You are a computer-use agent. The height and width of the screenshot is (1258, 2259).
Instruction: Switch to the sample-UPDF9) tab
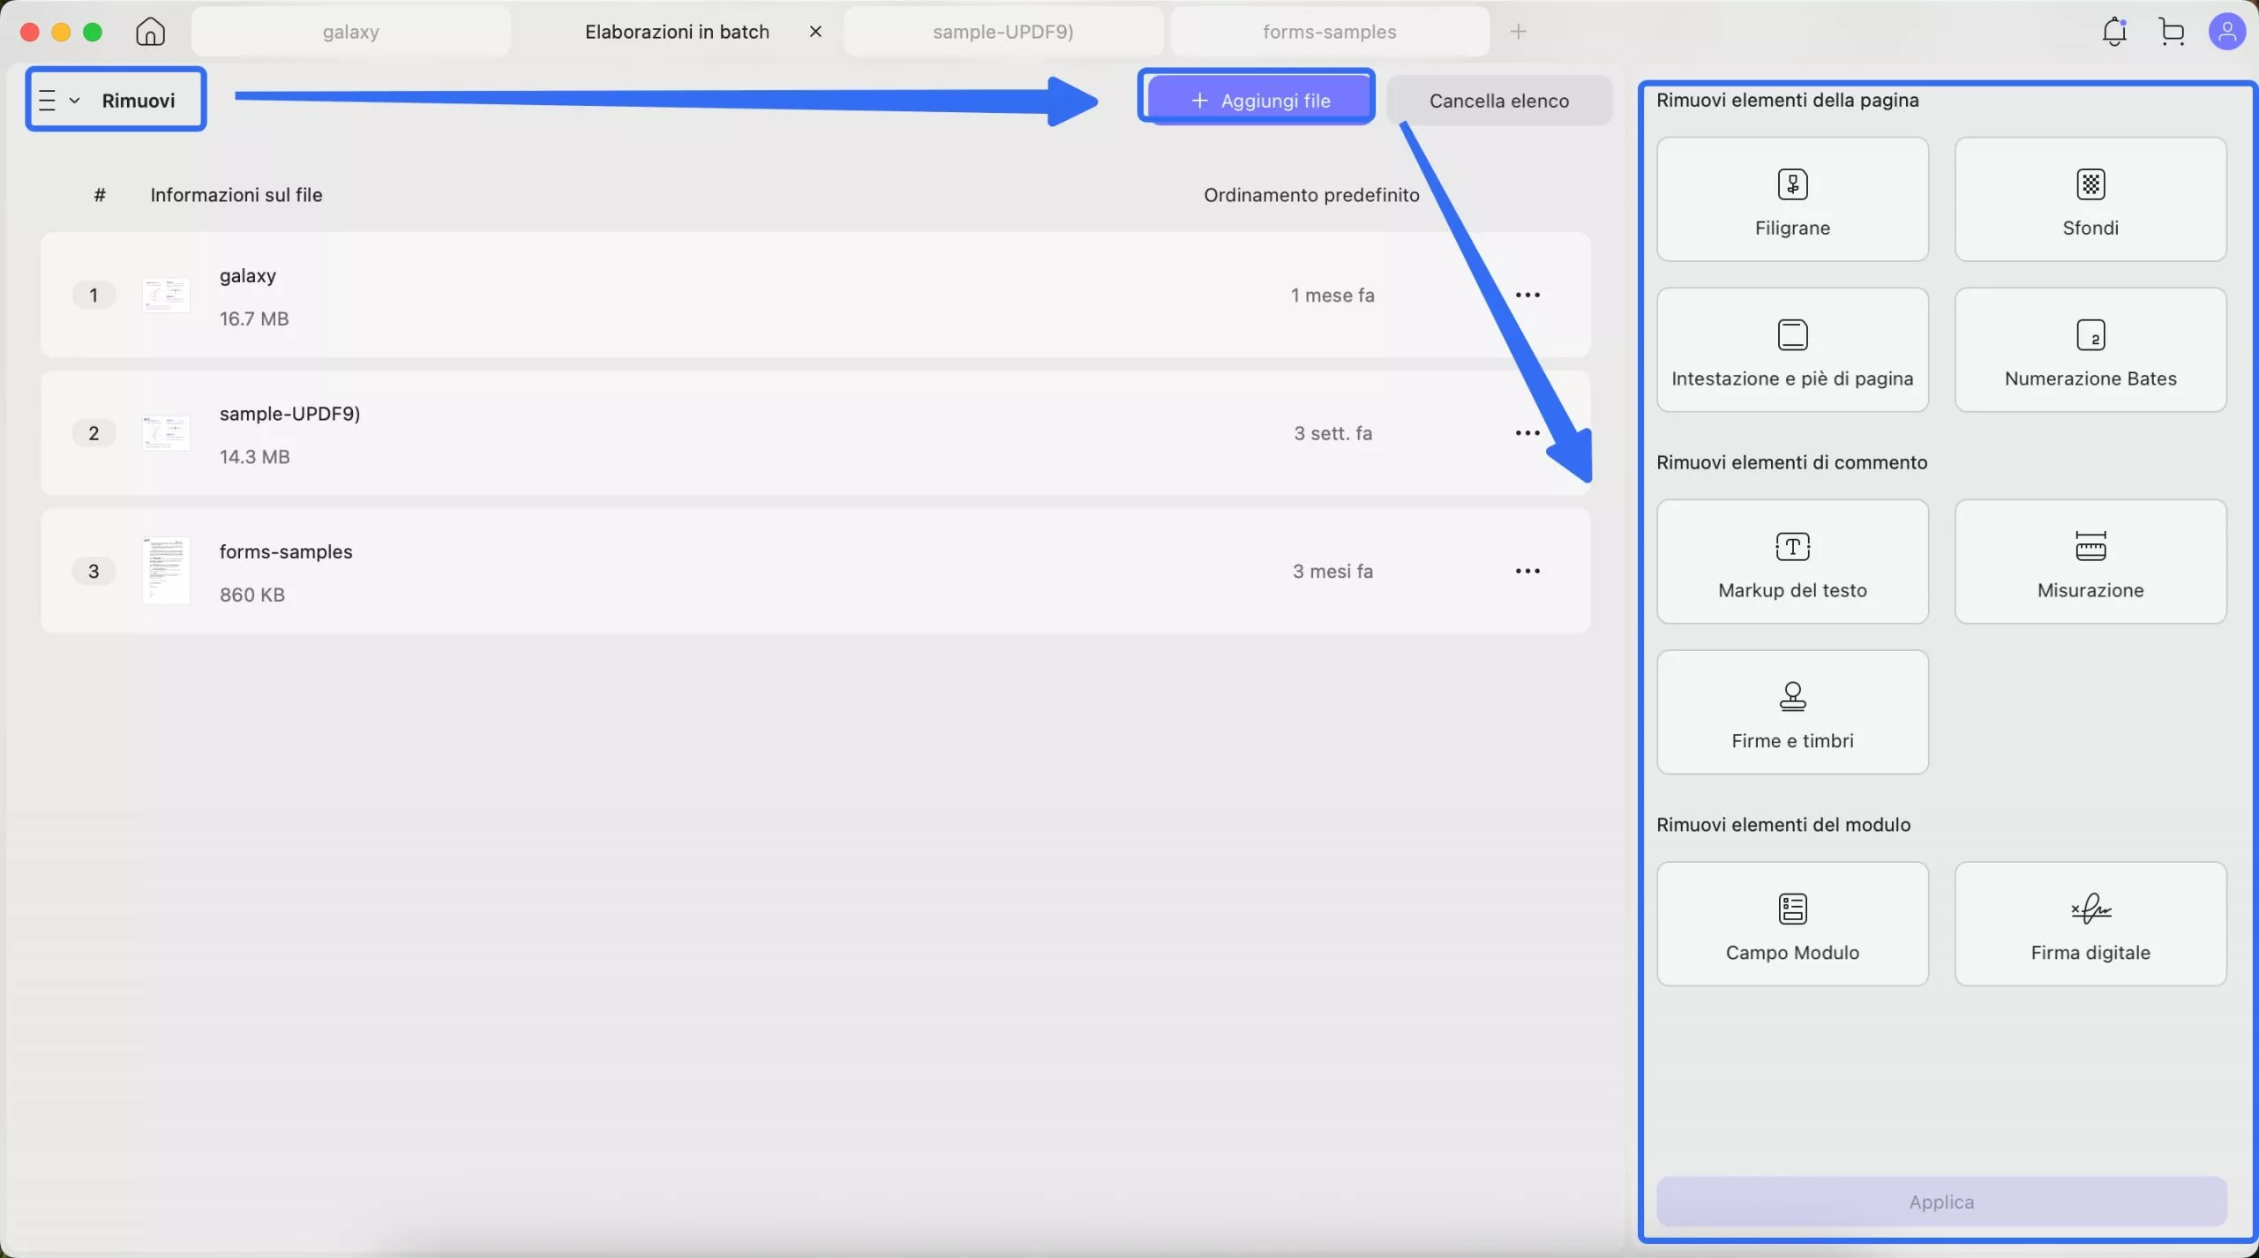point(1002,32)
